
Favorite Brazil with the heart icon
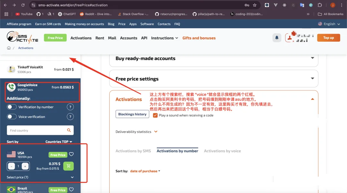(71, 189)
